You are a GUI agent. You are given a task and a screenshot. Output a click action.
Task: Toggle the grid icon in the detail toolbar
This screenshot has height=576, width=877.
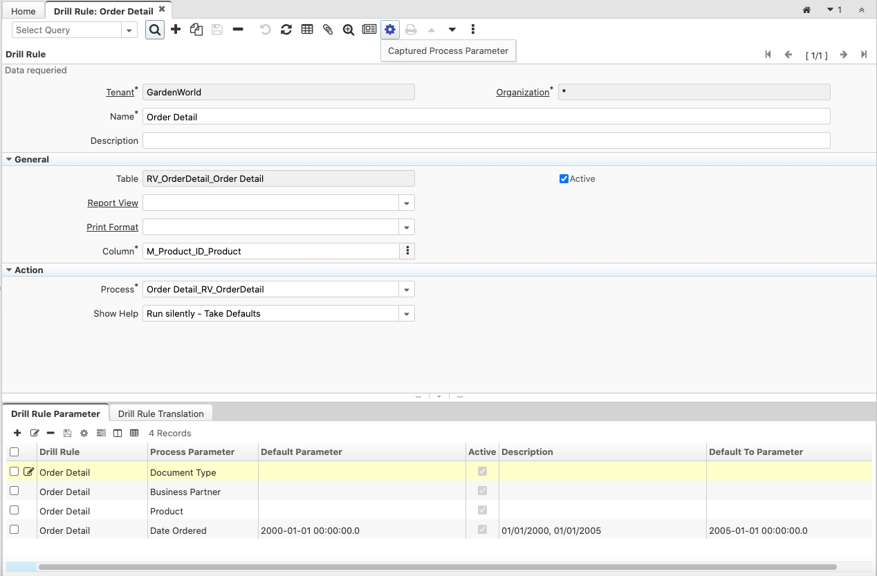point(134,433)
